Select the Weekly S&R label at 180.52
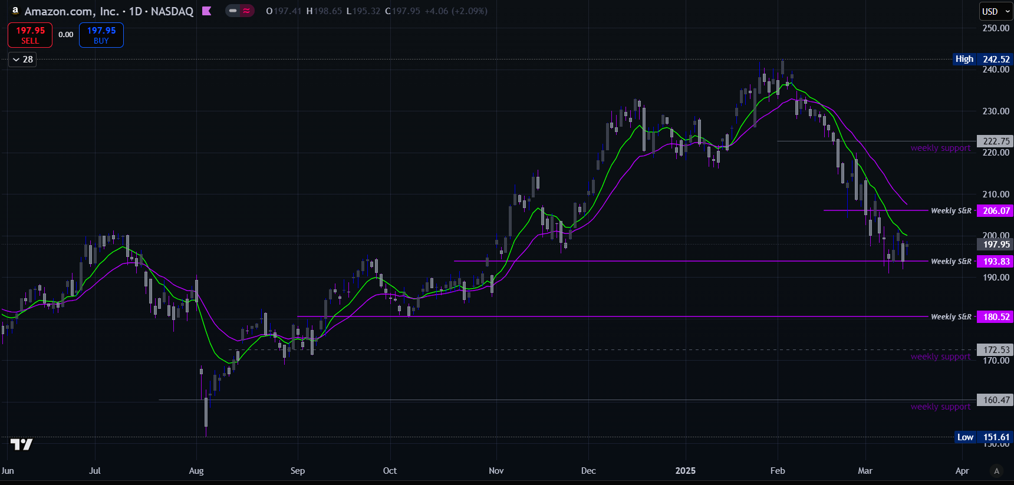The width and height of the screenshot is (1014, 485). tap(951, 316)
